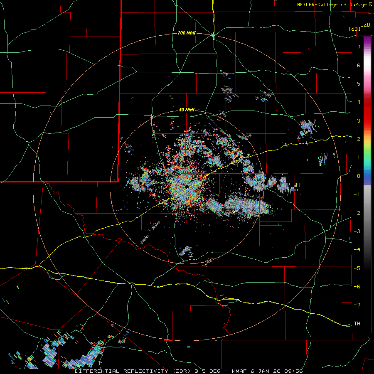Click the -1 value on the color scale

point(357,194)
